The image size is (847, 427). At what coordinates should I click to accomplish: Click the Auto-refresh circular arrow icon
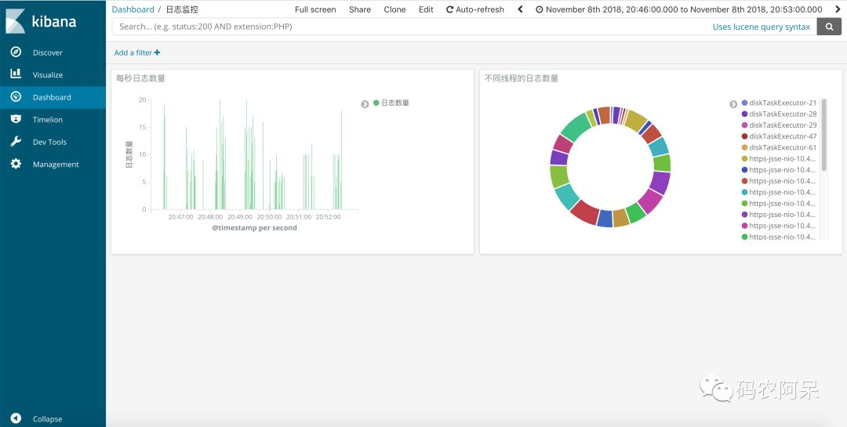click(x=449, y=9)
